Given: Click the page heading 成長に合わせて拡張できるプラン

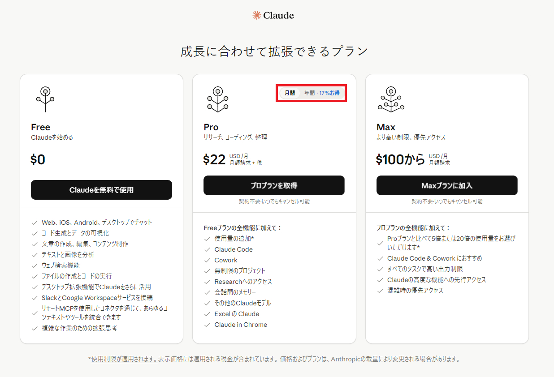Looking at the screenshot, I should 274,51.
